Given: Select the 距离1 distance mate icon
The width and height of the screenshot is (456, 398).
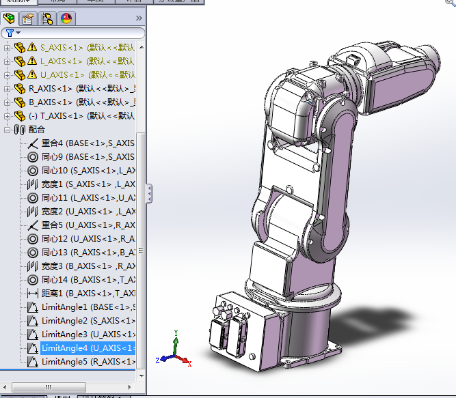Looking at the screenshot, I should pos(33,294).
